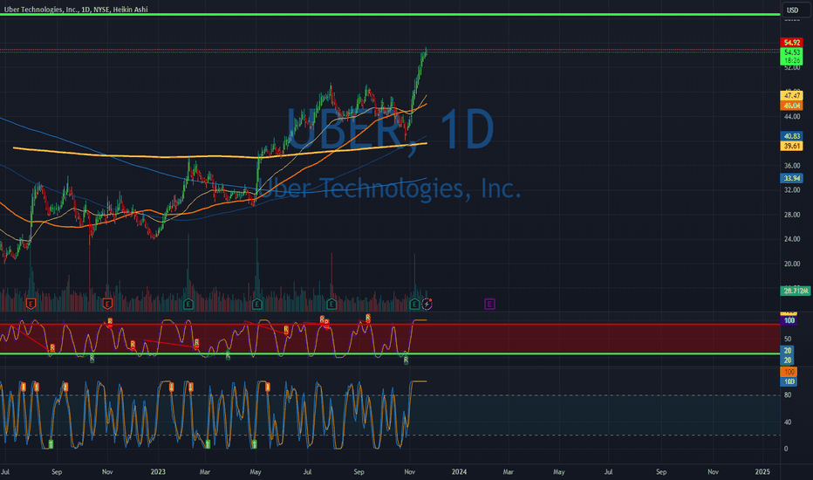Screen dimensions: 813x480
Task: Click the 24.00 price scale label
Action: [792, 239]
